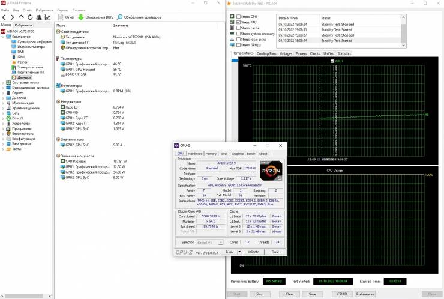Open the IPMI tree item
This screenshot has height=299, width=444.
[x=18, y=57]
